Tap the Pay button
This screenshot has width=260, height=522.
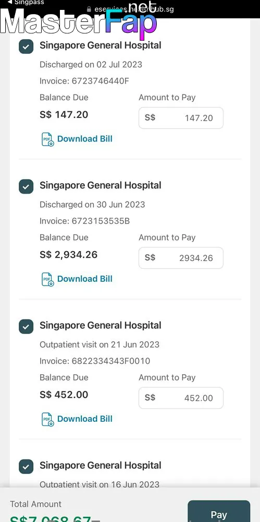pos(219,512)
